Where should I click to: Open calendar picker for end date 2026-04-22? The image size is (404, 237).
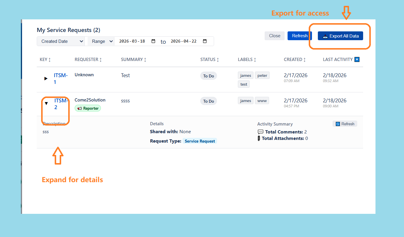205,41
